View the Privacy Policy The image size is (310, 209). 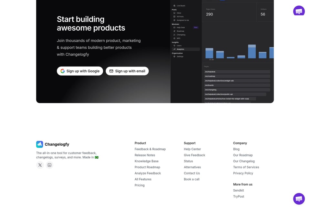[243, 173]
